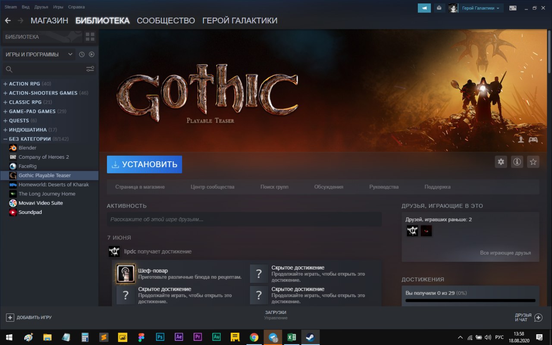Click the plus icon for Добавить игру
The image size is (552, 345).
point(10,317)
